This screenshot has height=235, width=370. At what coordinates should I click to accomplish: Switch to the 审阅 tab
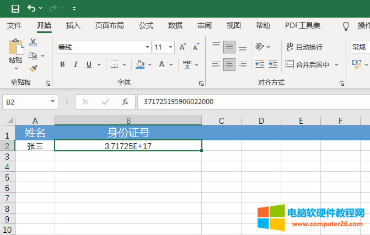[x=205, y=25]
